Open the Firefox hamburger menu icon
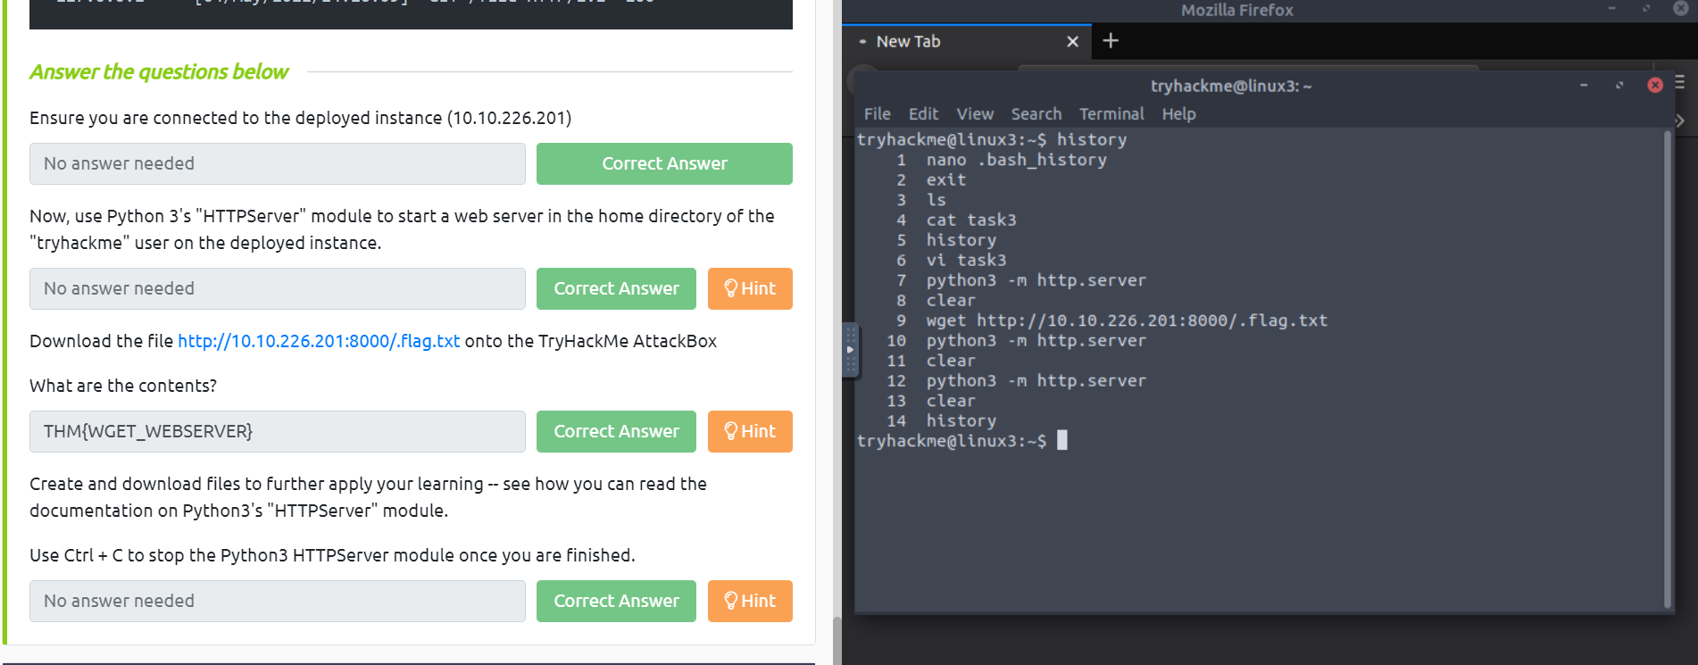 click(x=1680, y=82)
